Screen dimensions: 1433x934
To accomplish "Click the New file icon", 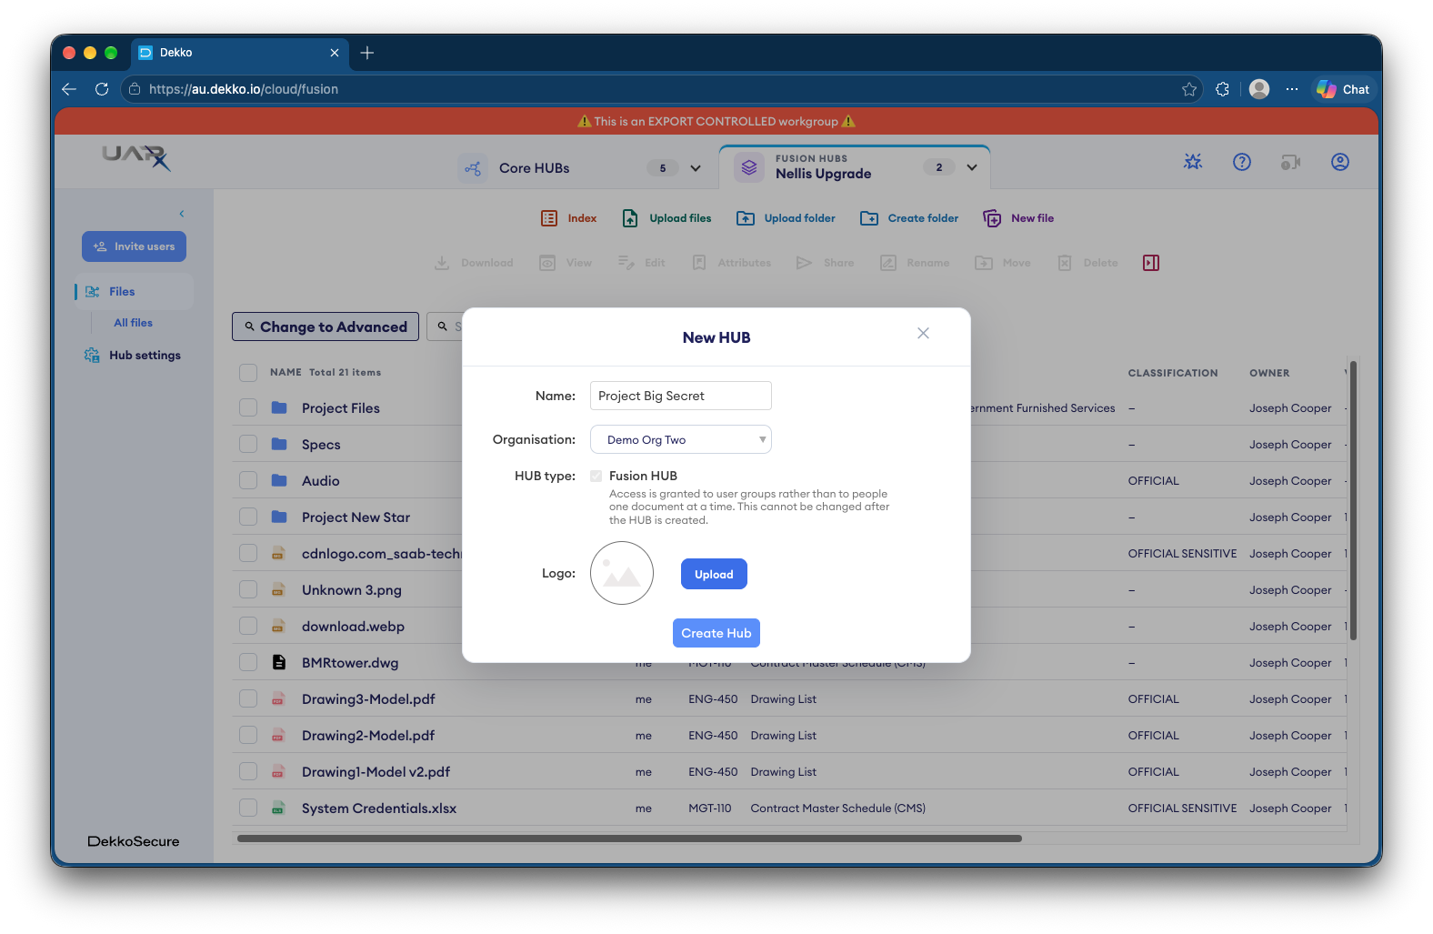I will tap(992, 218).
